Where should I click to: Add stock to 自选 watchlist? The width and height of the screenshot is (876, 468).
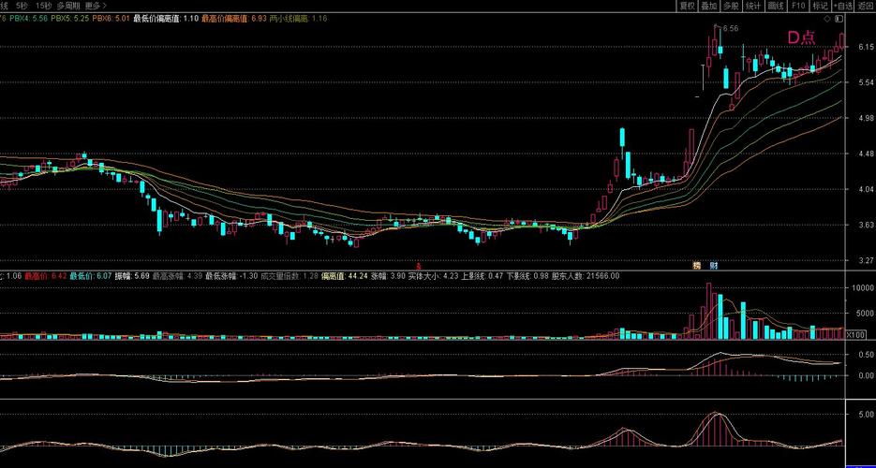click(842, 6)
